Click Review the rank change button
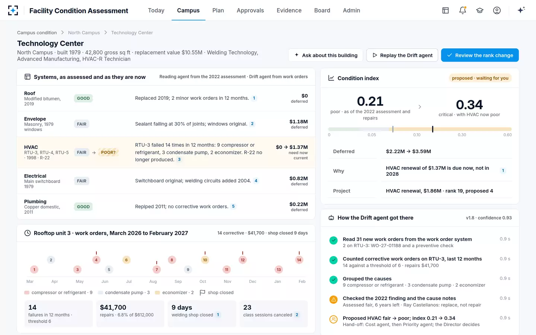The height and width of the screenshot is (335, 536). coord(480,55)
